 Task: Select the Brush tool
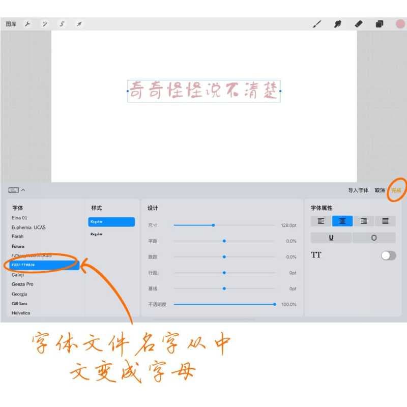316,23
